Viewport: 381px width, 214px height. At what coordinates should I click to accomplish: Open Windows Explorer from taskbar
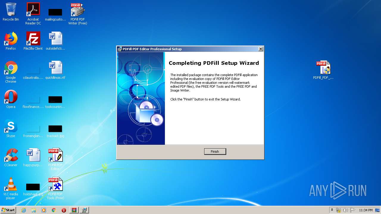pos(34,210)
